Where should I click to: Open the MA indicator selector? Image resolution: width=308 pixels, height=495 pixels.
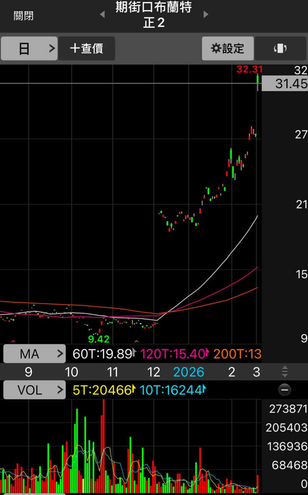(34, 353)
